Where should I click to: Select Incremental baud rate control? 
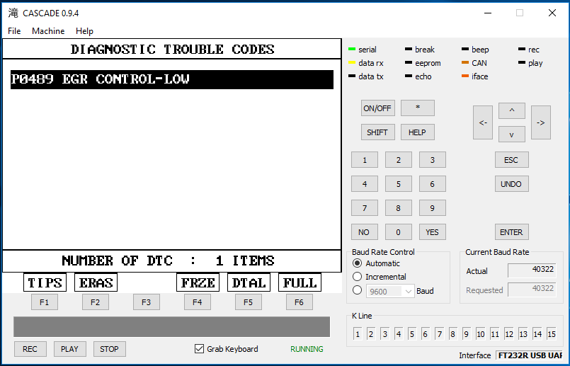(x=358, y=277)
